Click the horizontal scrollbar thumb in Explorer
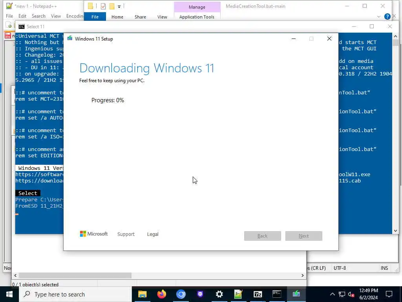Viewport: 402px width, 302px height. pyautogui.click(x=75, y=275)
